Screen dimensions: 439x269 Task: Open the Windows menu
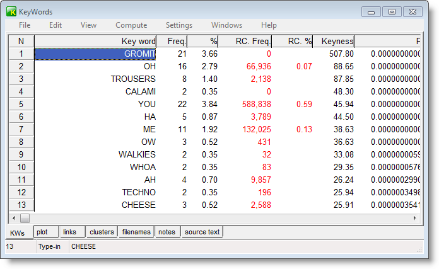226,25
